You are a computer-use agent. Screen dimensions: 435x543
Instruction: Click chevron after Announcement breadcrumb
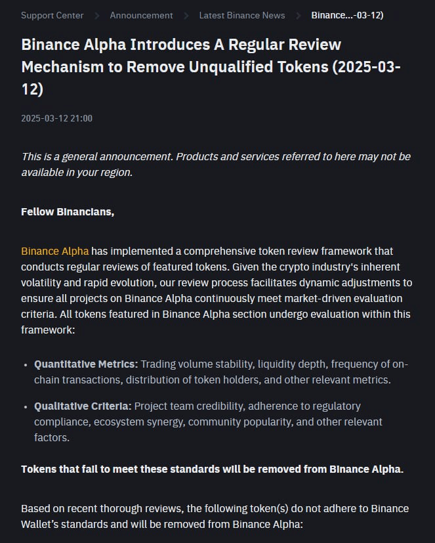[186, 15]
